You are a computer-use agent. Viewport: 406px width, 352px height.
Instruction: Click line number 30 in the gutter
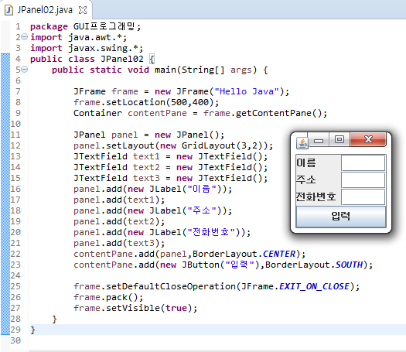coord(15,340)
